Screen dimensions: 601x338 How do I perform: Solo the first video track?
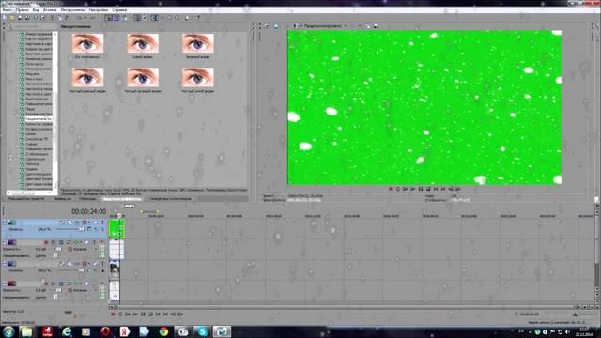pyautogui.click(x=102, y=223)
